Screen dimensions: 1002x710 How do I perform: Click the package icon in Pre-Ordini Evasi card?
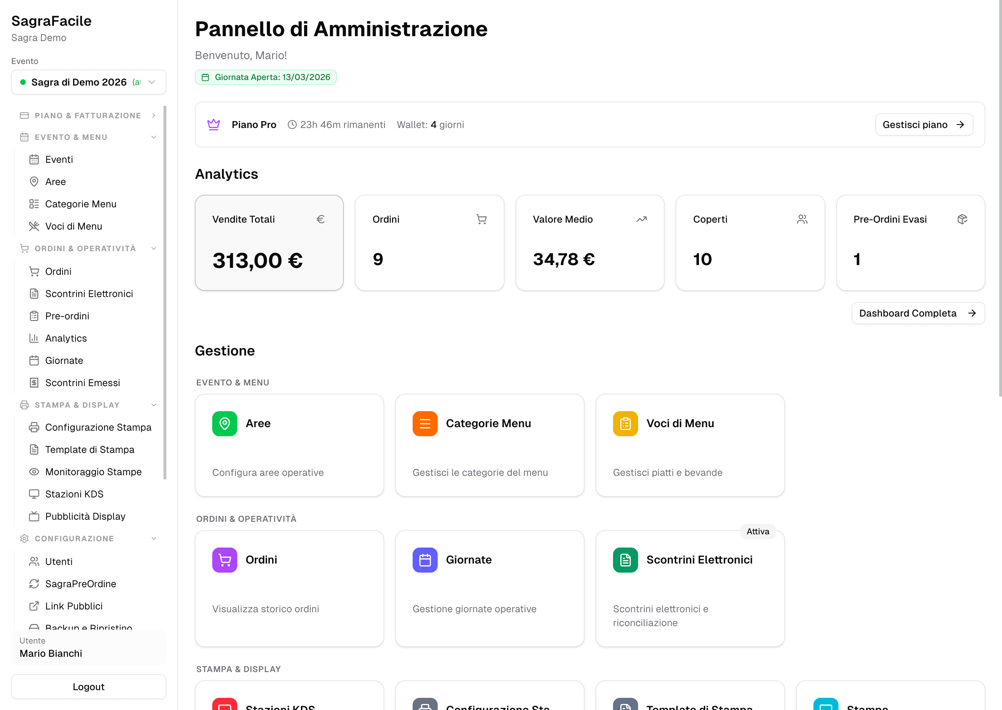tap(962, 219)
